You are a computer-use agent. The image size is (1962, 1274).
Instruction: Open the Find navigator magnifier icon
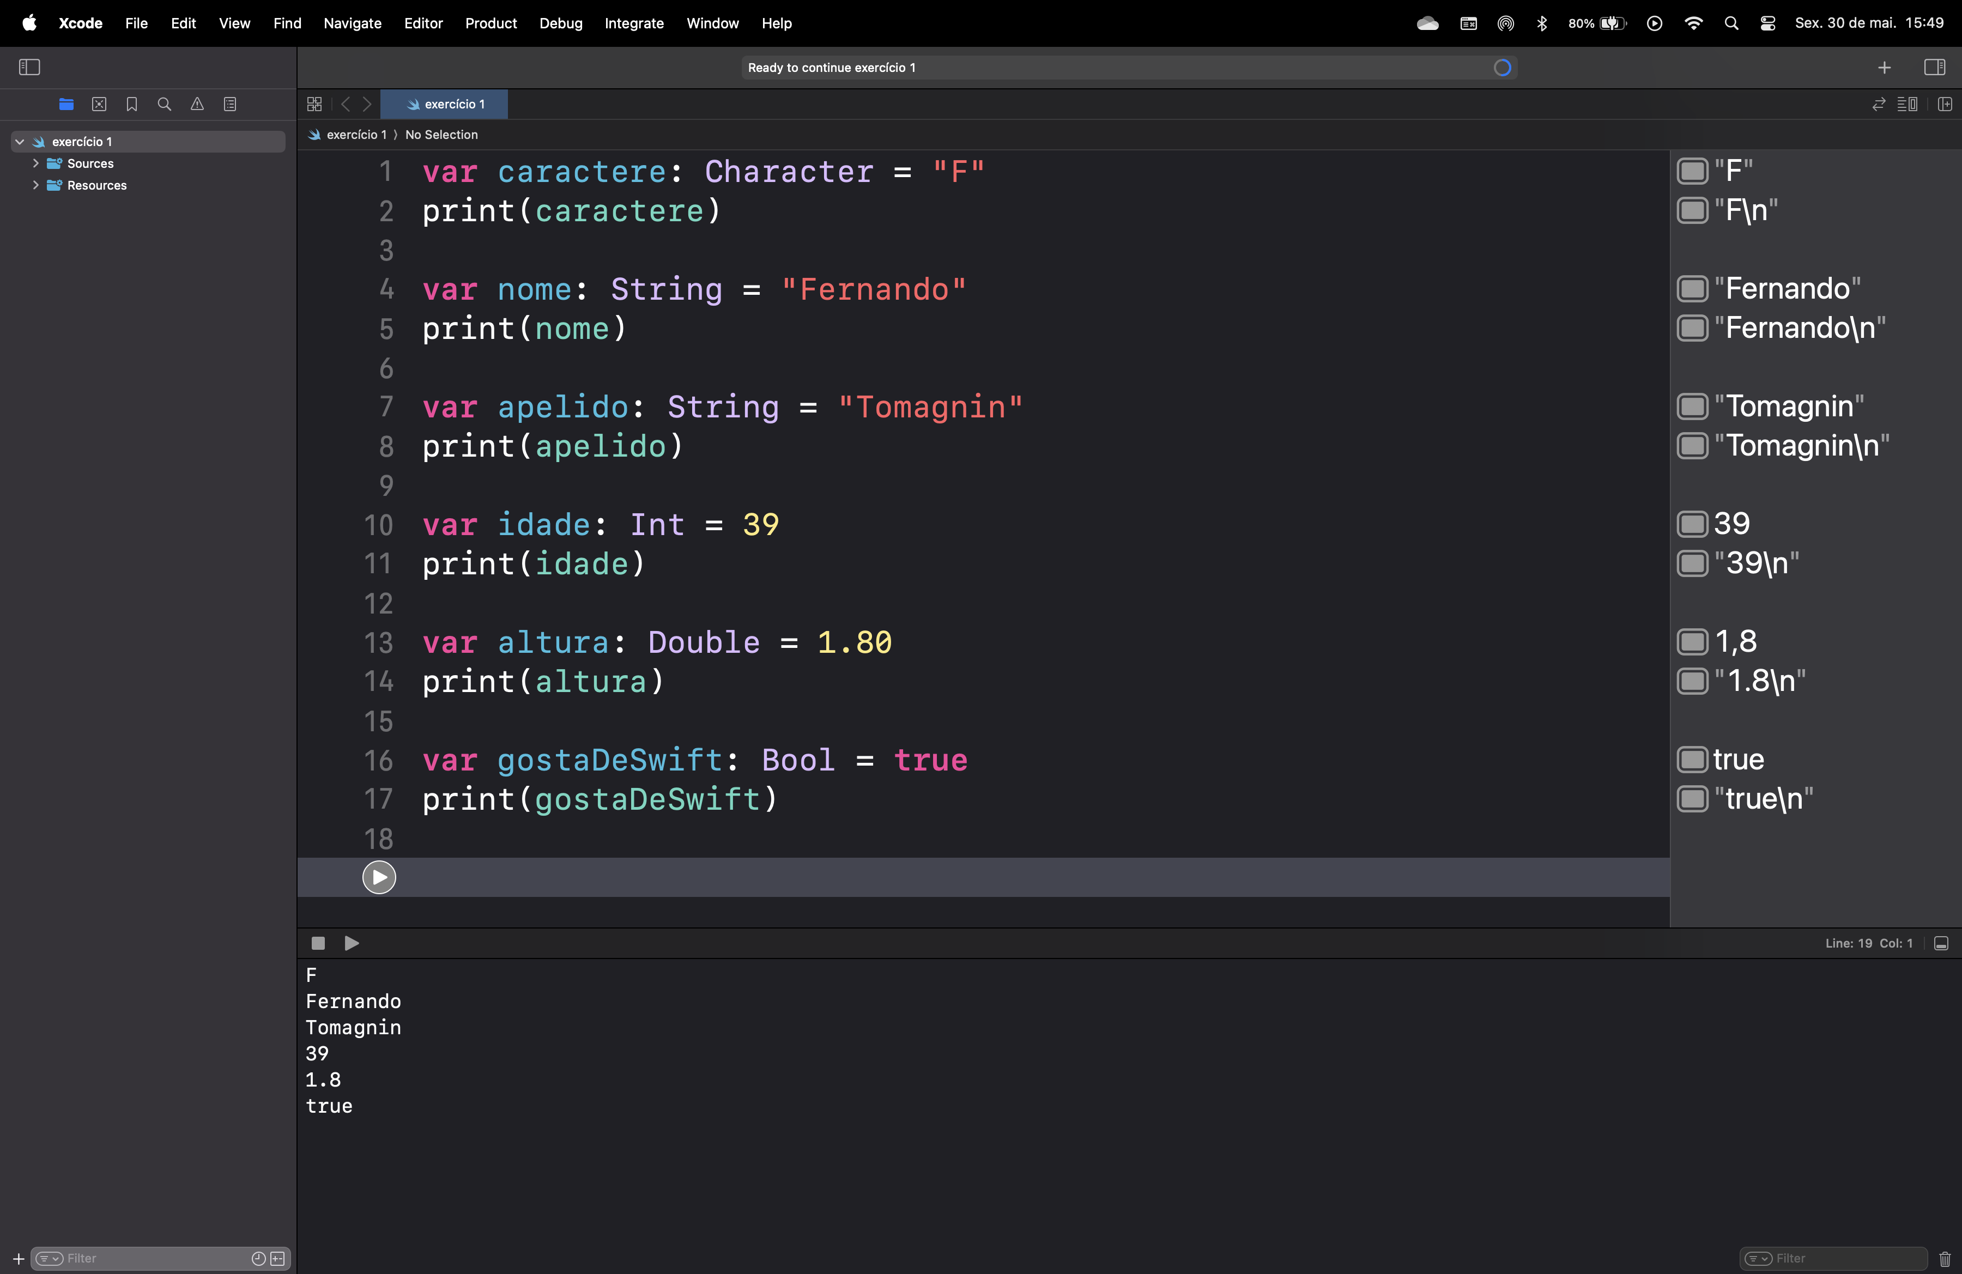point(164,105)
